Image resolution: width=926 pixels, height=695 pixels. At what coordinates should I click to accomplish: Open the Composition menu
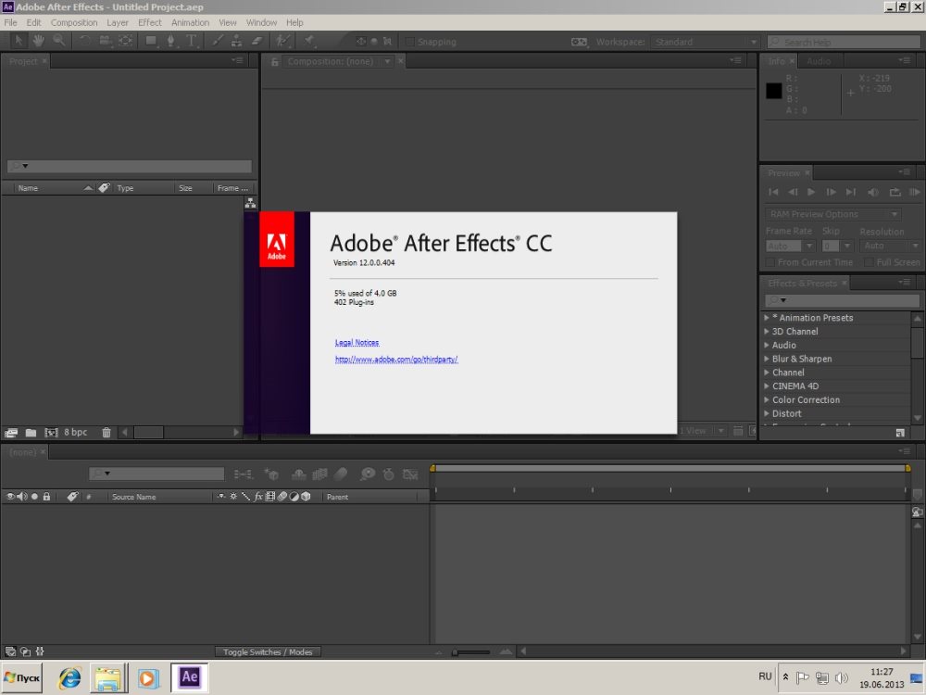pos(74,22)
